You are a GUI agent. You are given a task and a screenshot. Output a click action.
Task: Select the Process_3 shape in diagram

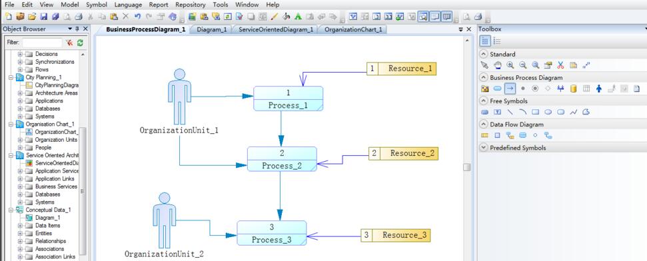coord(271,233)
